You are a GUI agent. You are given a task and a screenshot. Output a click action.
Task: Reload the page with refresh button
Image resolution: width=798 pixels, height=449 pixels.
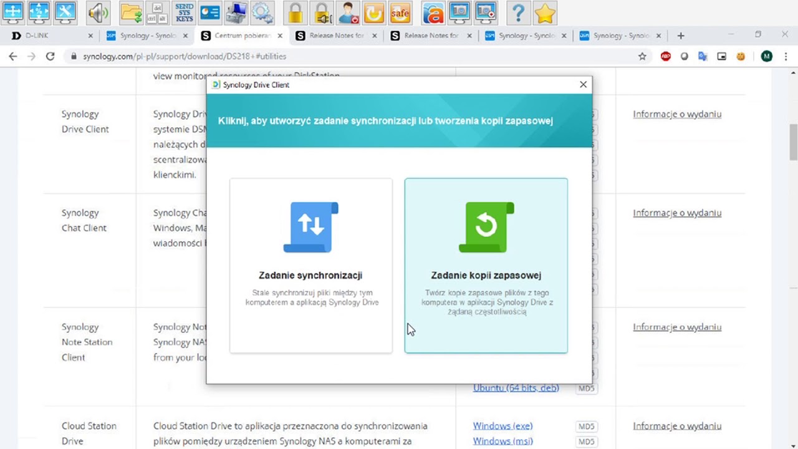(50, 56)
